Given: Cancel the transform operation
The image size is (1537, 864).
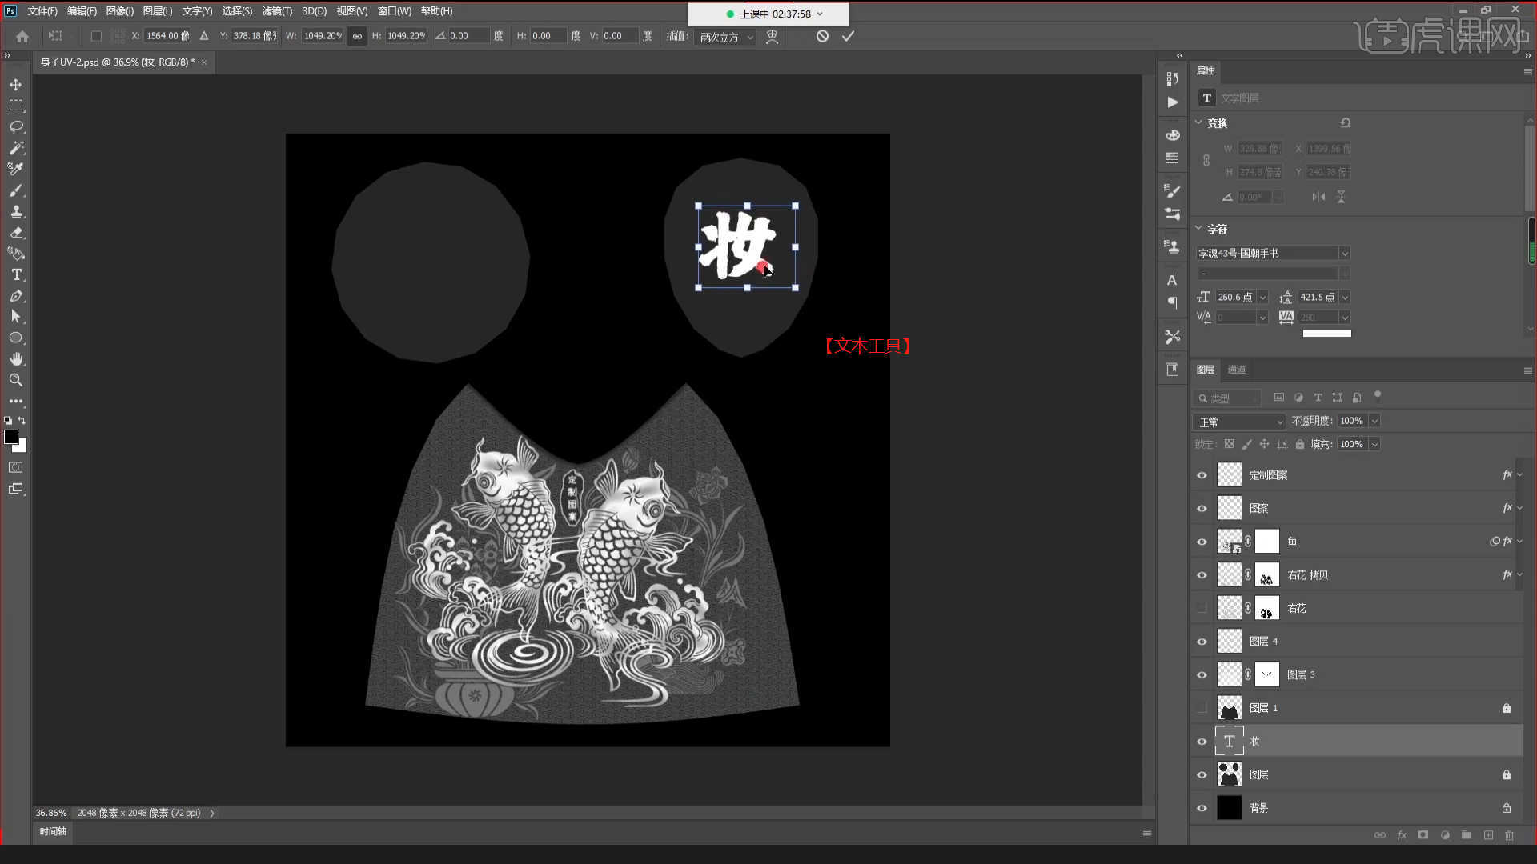Looking at the screenshot, I should (x=822, y=36).
